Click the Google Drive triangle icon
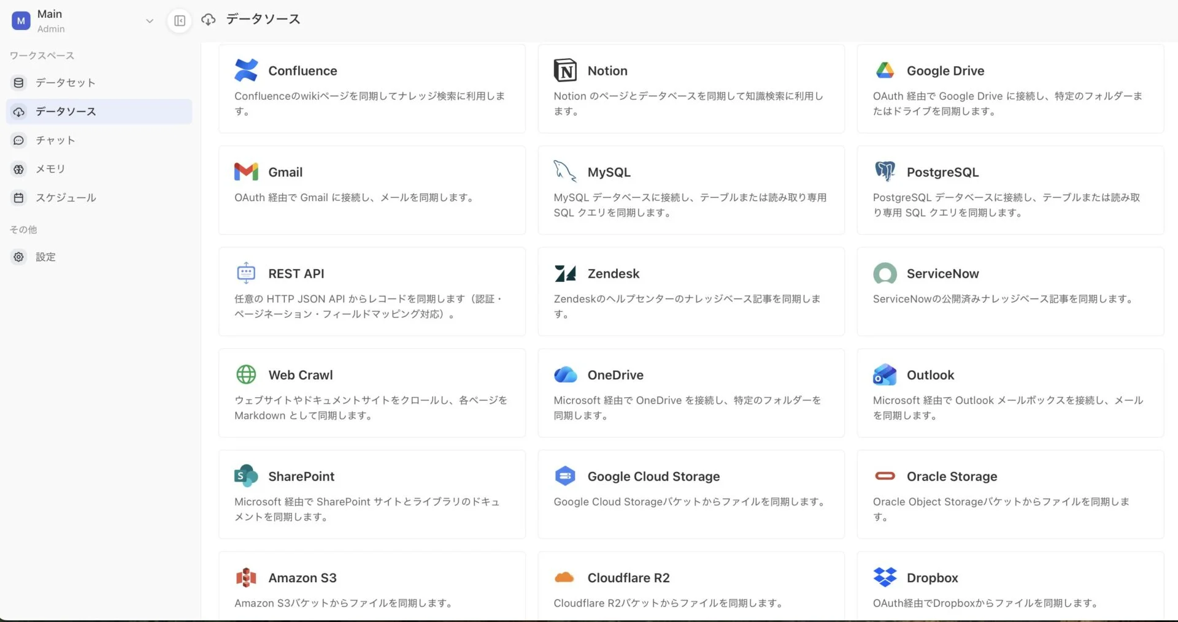This screenshot has width=1178, height=622. tap(885, 70)
